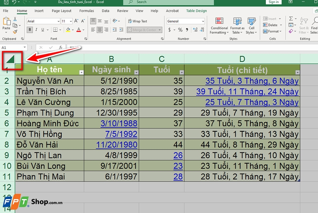318x213 pixels.
Task: Apply bottom vertical alignment
Action: click(106, 21)
